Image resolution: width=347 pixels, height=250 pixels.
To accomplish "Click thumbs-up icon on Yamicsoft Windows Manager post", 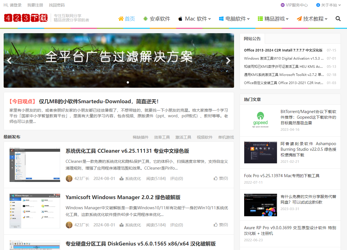I will coord(216,225).
